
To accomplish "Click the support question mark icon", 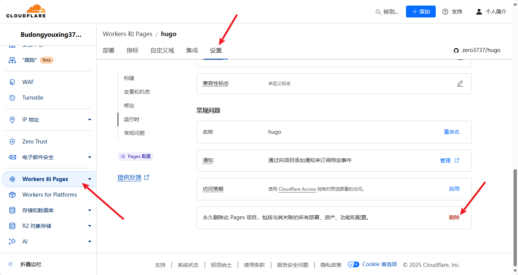I will (445, 12).
